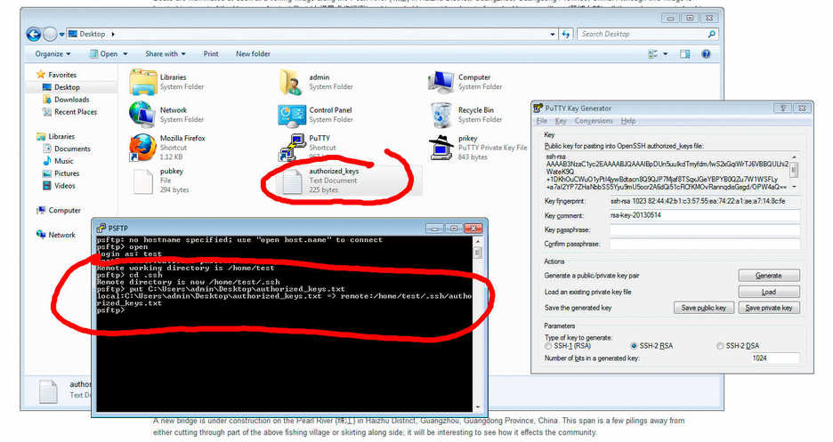Click the public key text box scrollbar
Viewport: 833px width, 442px height.
click(794, 172)
